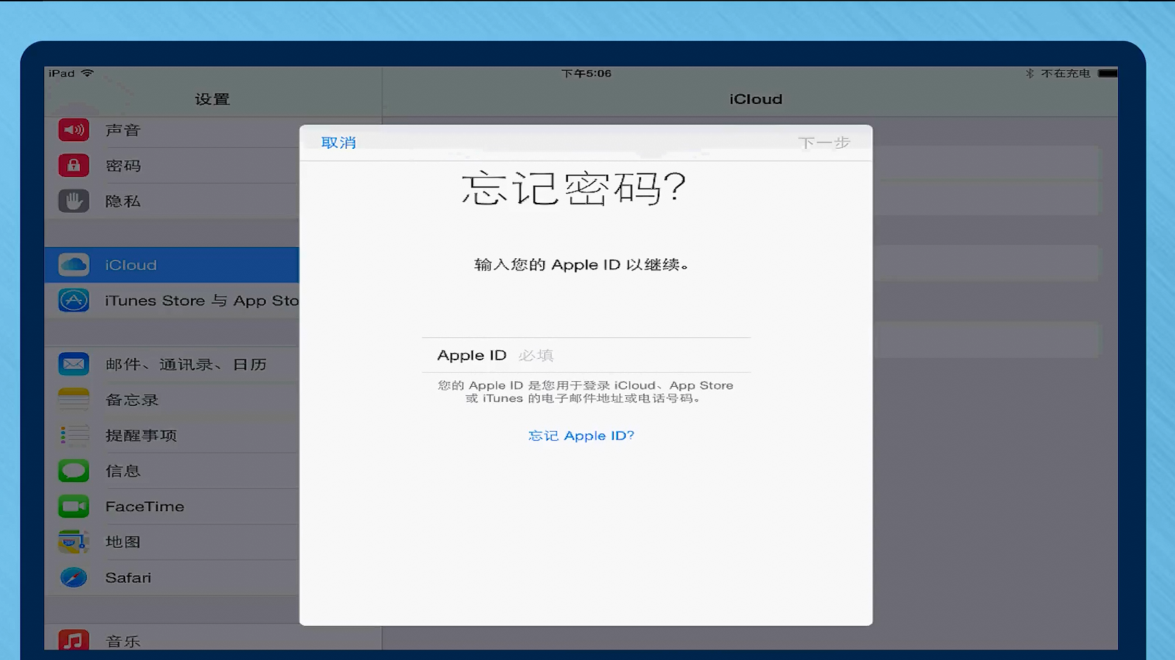Tap the 忘记密码? dialog heading
1175x660 pixels.
(573, 188)
